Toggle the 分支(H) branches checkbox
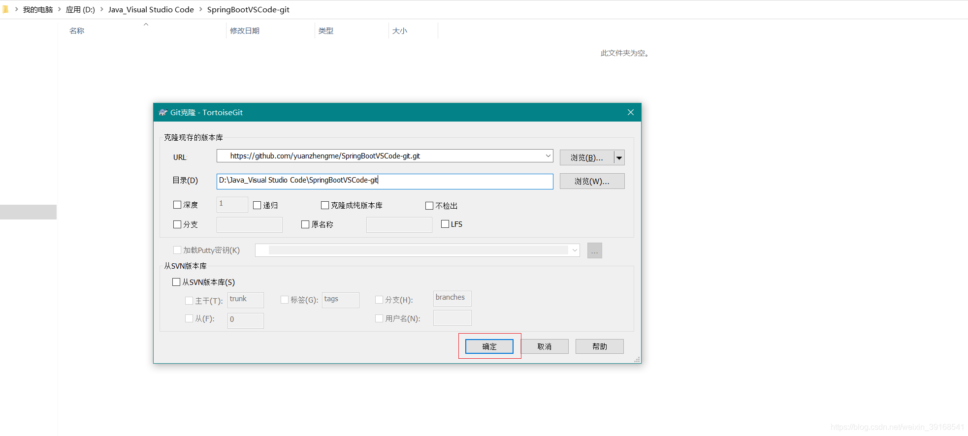The width and height of the screenshot is (968, 436). 379,300
